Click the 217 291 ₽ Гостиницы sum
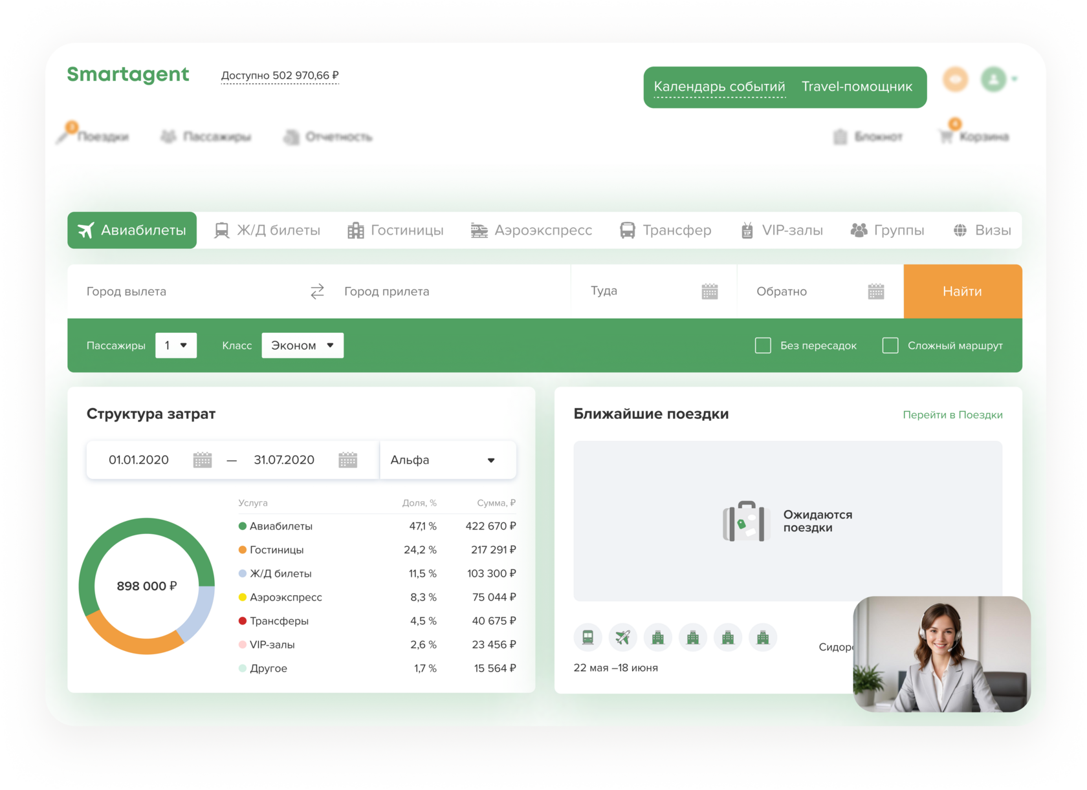Viewport: 1087px width, 790px height. pos(494,550)
